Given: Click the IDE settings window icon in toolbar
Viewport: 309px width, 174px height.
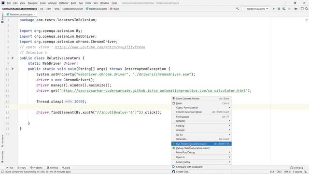Looking at the screenshot, I should pyautogui.click(x=302, y=9).
